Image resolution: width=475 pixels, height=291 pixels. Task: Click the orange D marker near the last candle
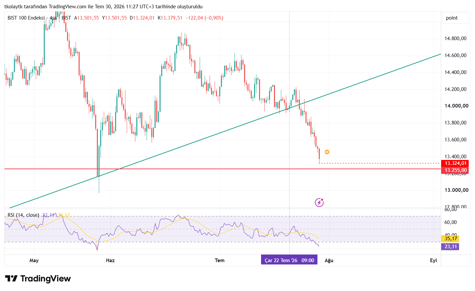[327, 152]
